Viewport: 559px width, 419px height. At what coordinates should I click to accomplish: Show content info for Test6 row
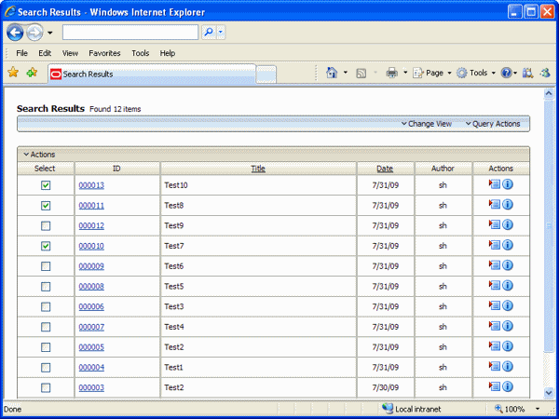[508, 265]
